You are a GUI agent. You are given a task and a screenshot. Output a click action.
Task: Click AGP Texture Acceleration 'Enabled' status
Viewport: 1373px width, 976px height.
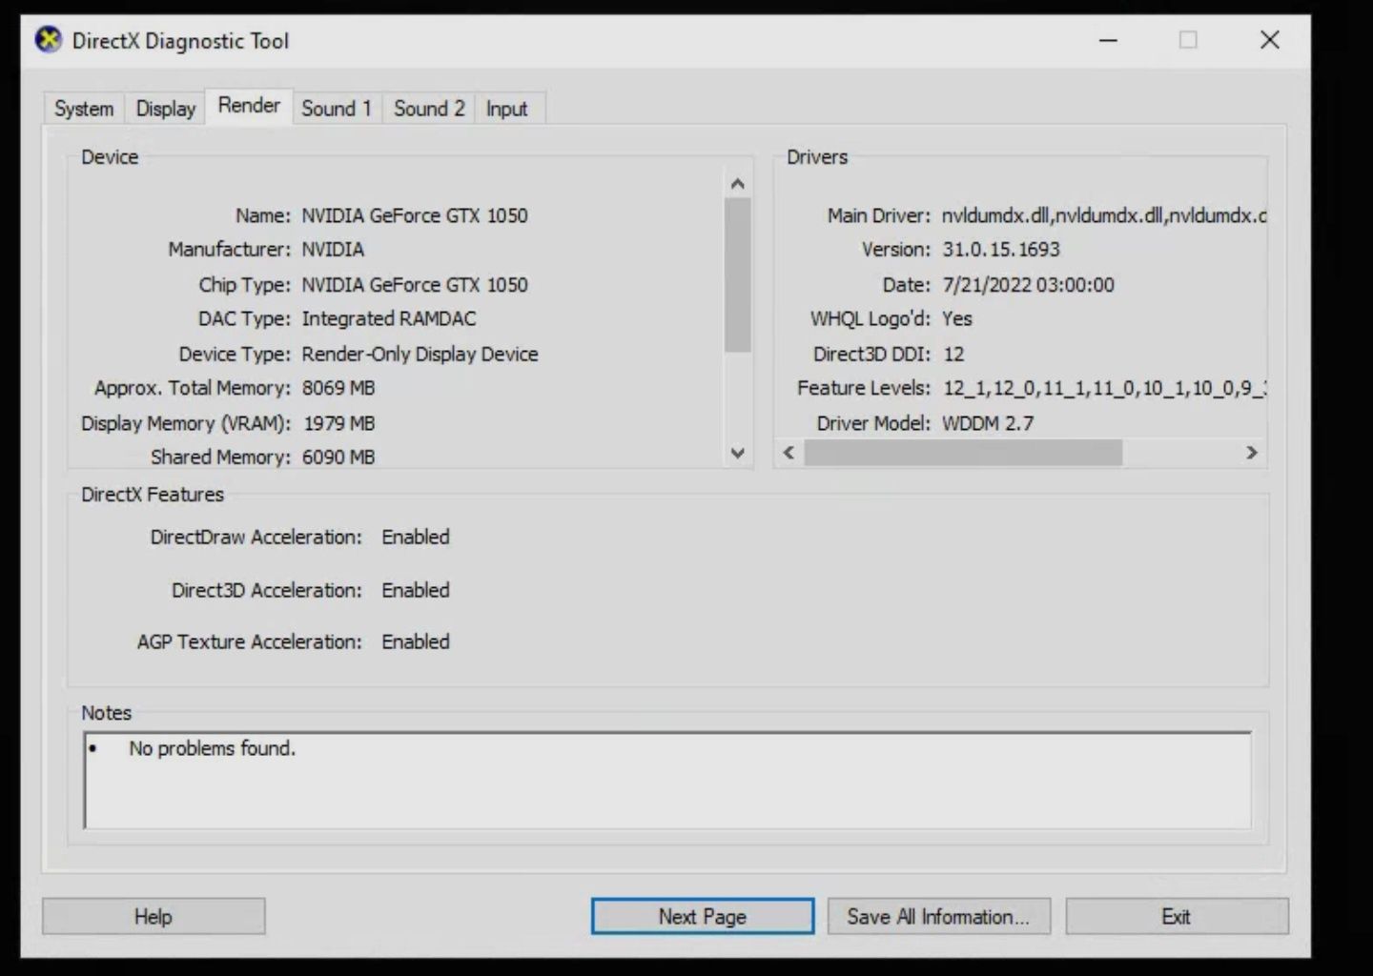tap(416, 642)
